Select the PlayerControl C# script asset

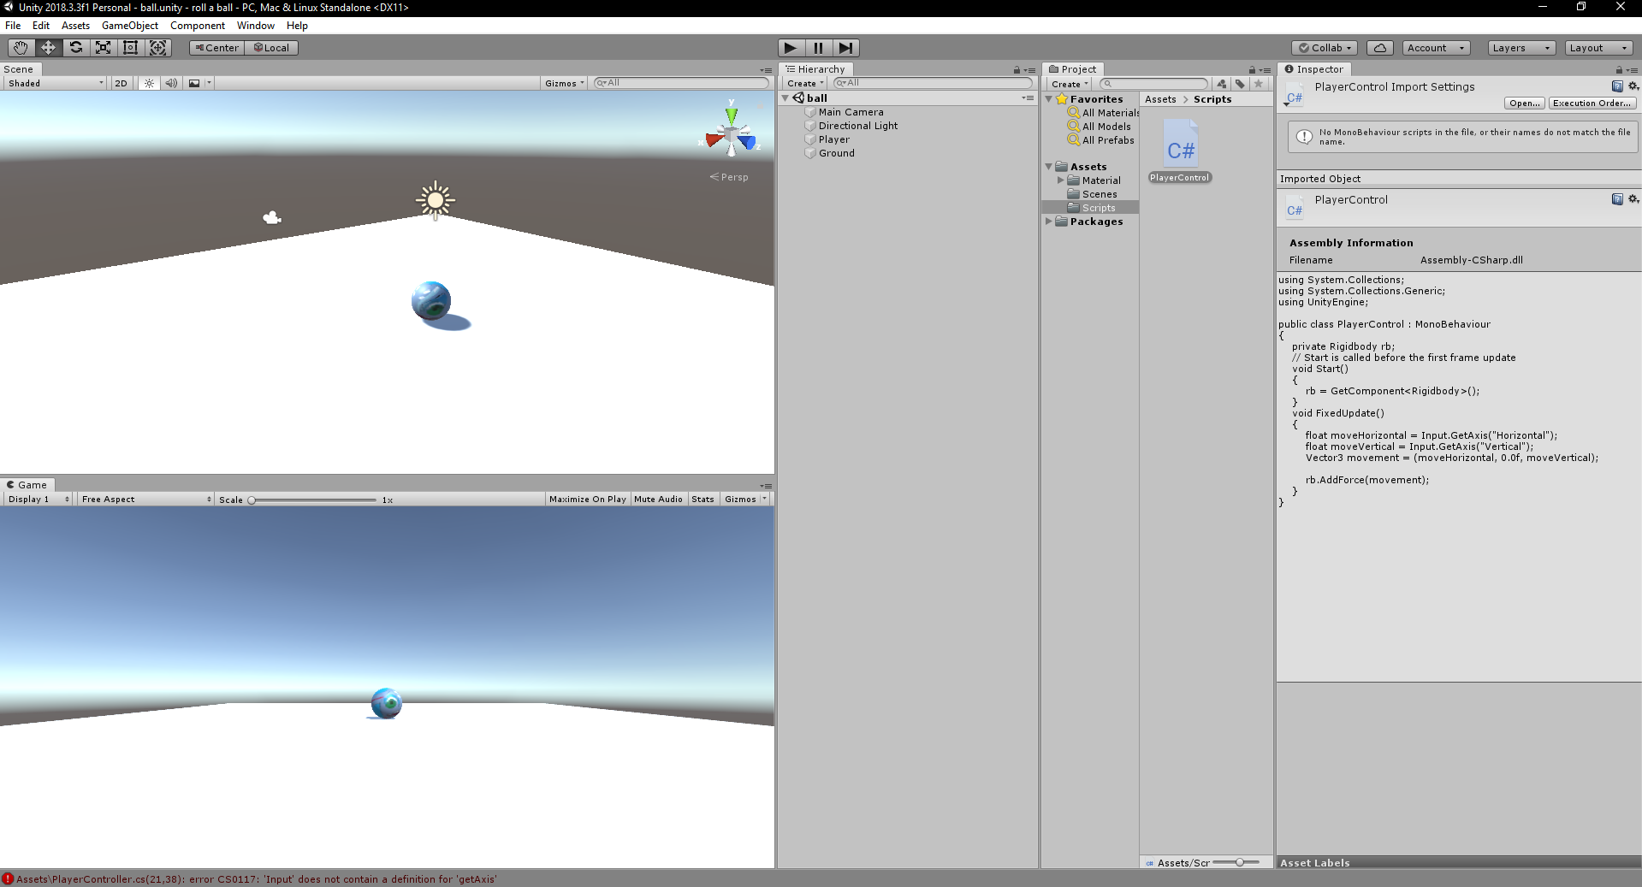1180,151
